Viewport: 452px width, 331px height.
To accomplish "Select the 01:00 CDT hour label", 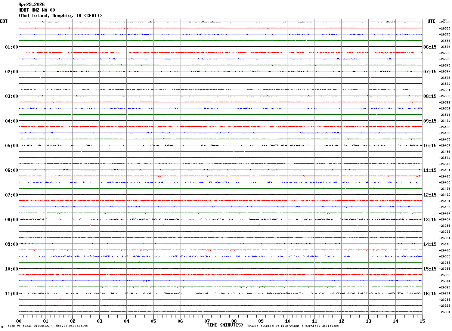I will (x=12, y=47).
